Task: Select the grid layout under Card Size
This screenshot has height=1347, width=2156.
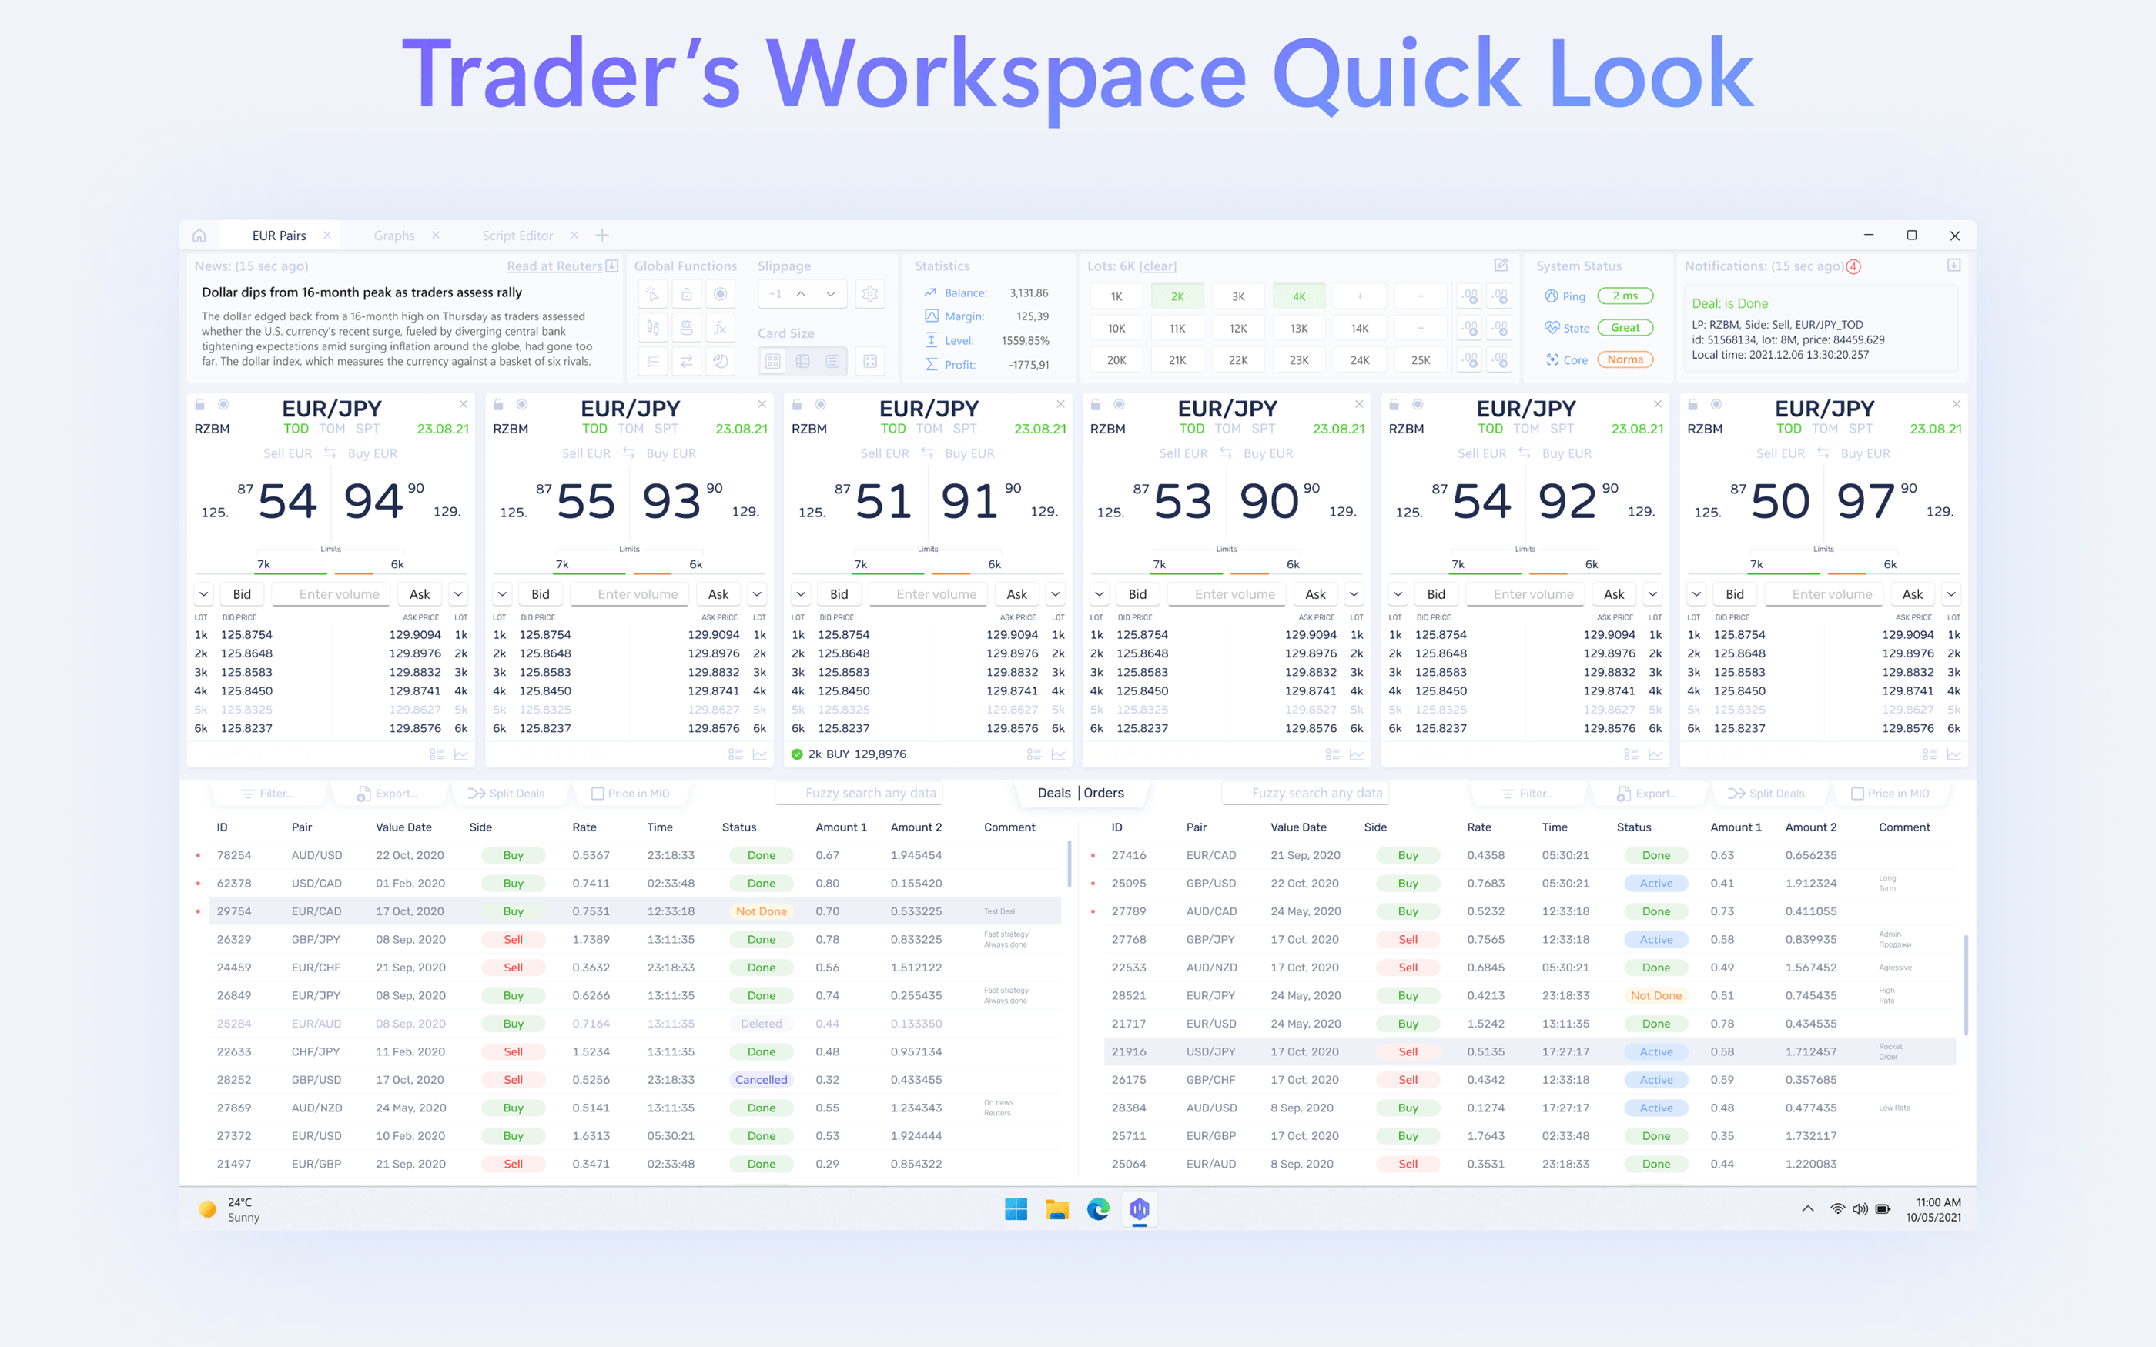Action: coord(802,362)
